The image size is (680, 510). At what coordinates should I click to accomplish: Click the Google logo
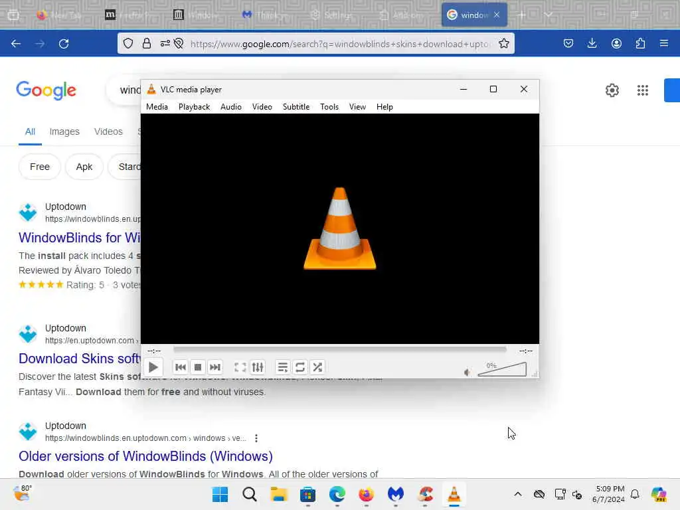[46, 90]
